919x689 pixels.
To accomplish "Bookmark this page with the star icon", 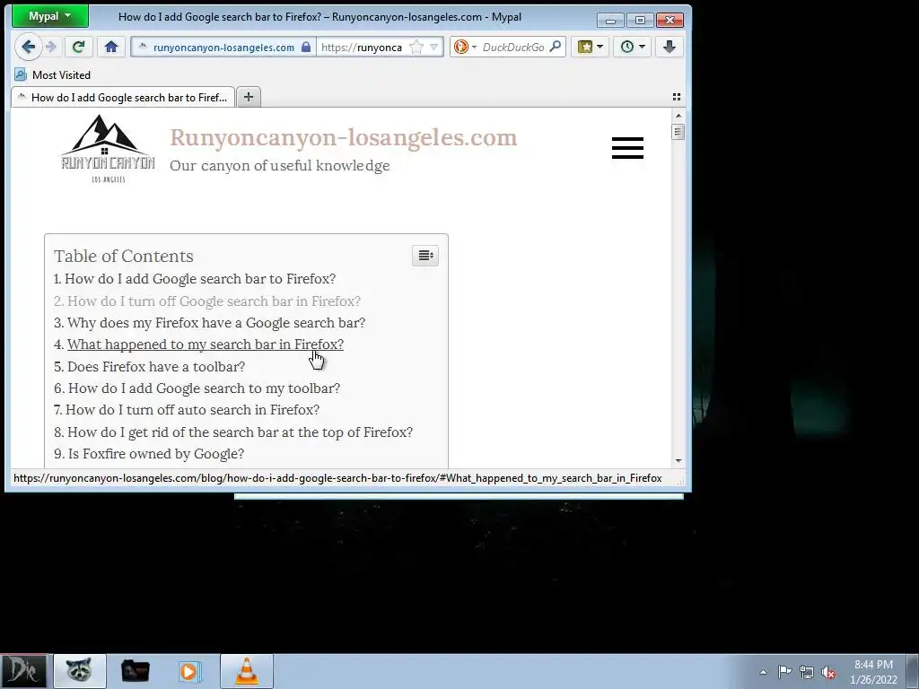I will click(x=416, y=47).
